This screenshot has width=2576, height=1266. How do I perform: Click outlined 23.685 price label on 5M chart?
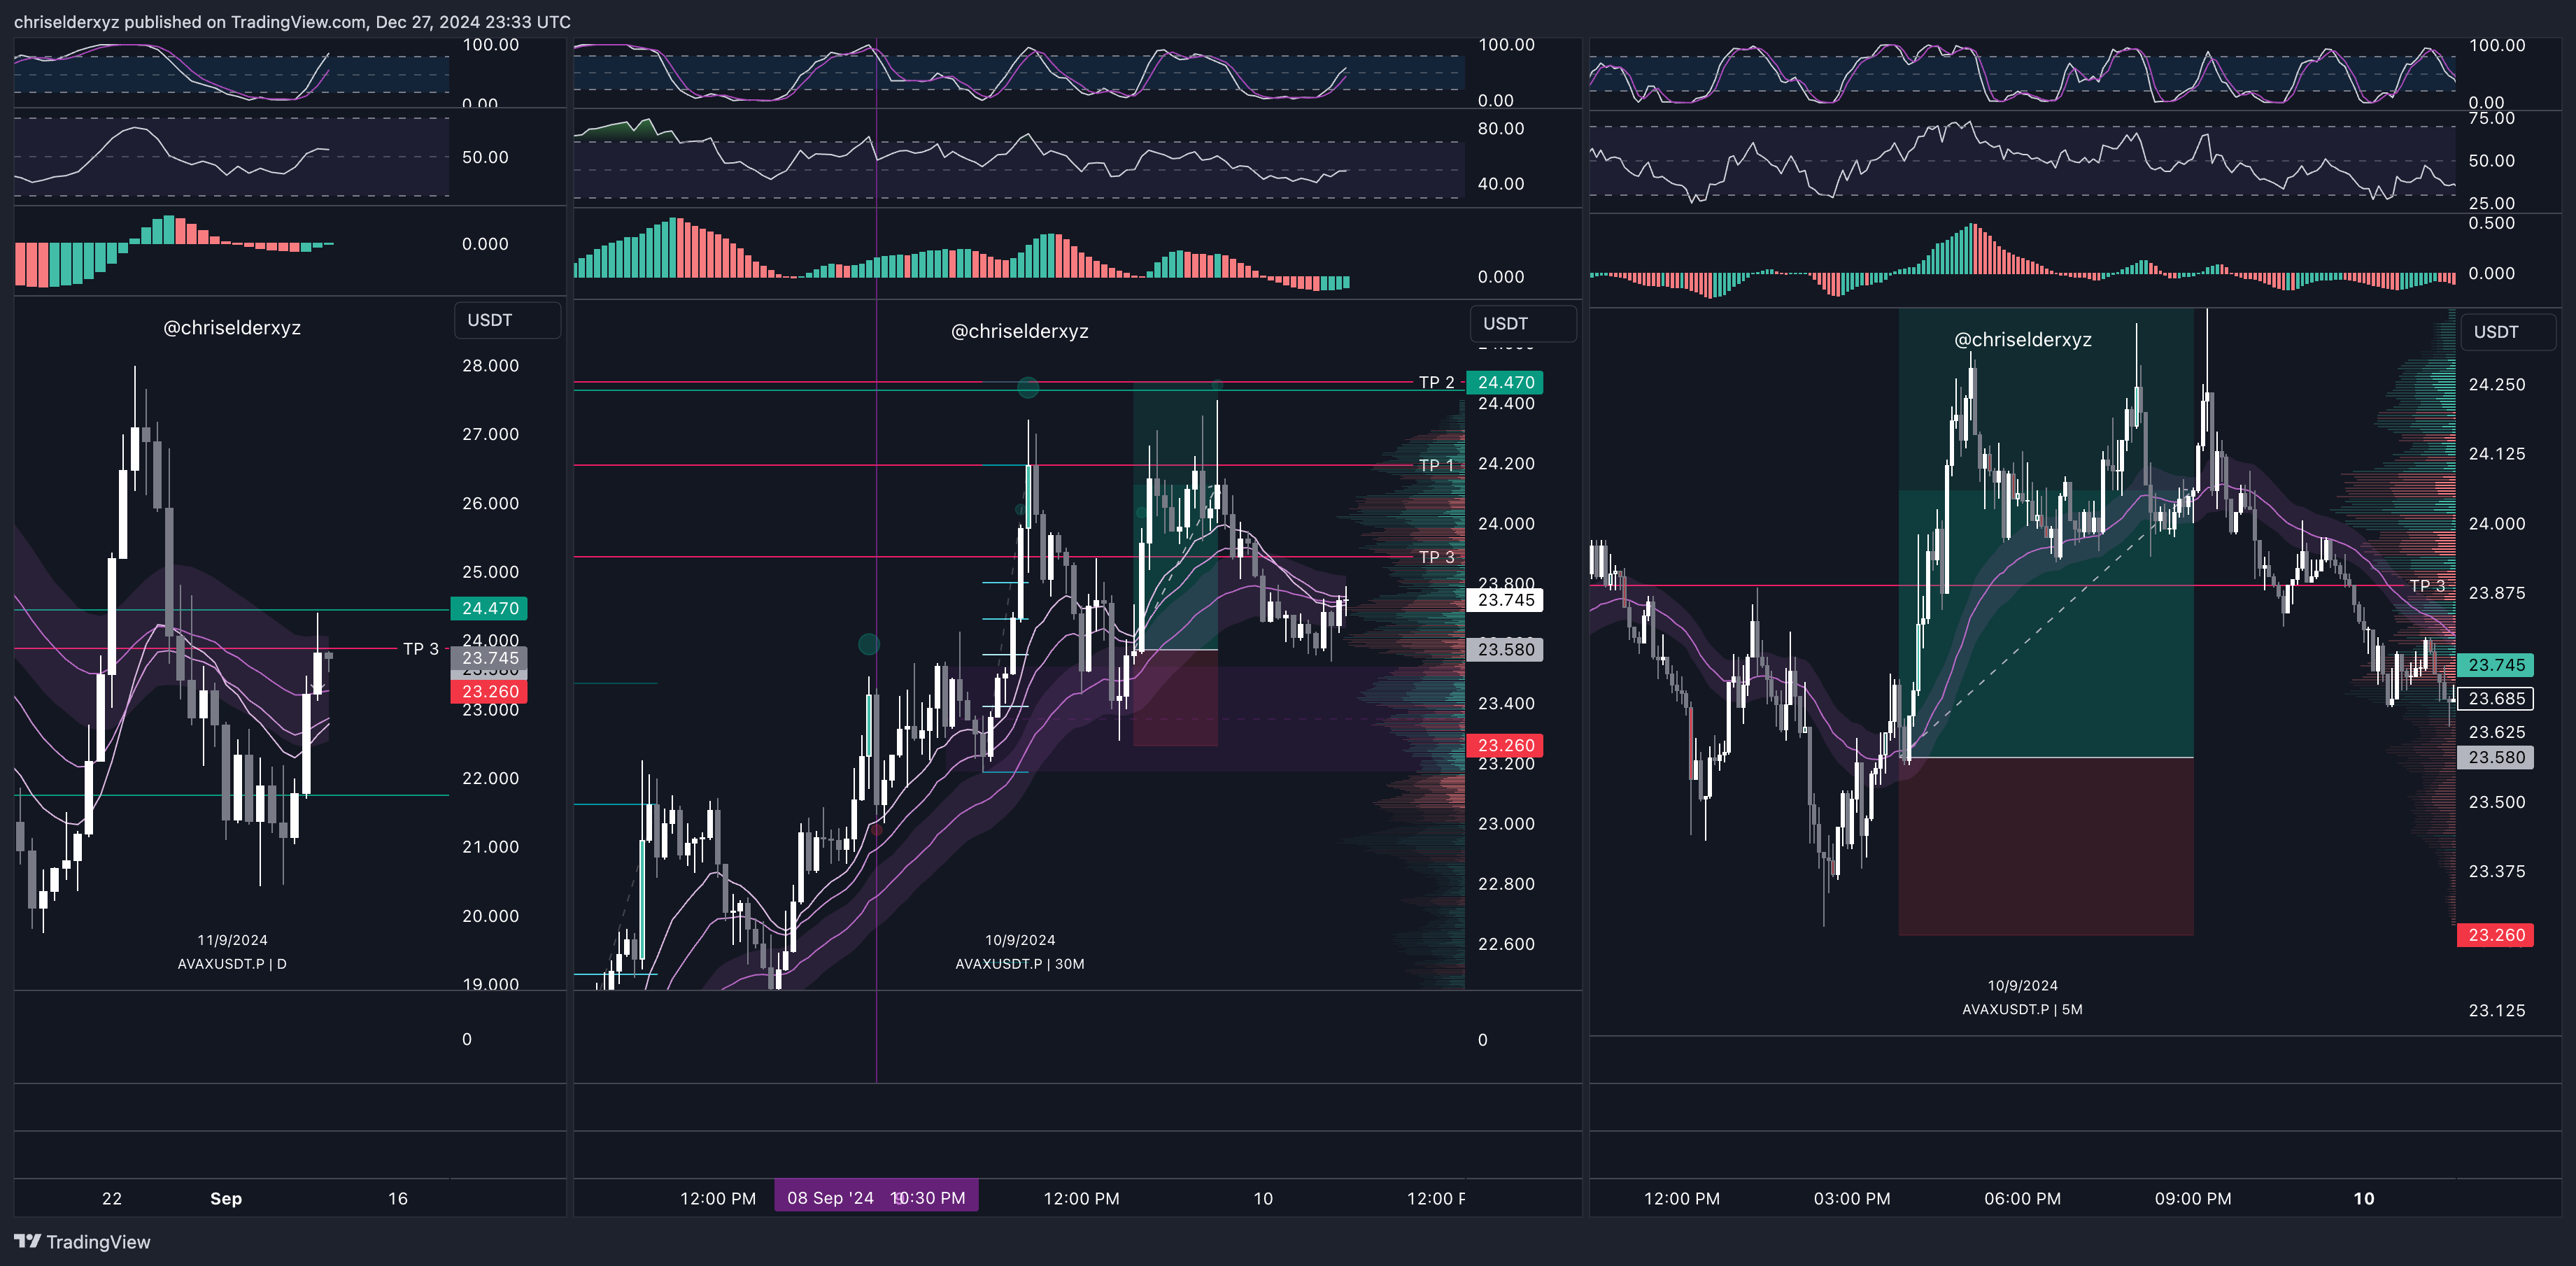point(2495,698)
